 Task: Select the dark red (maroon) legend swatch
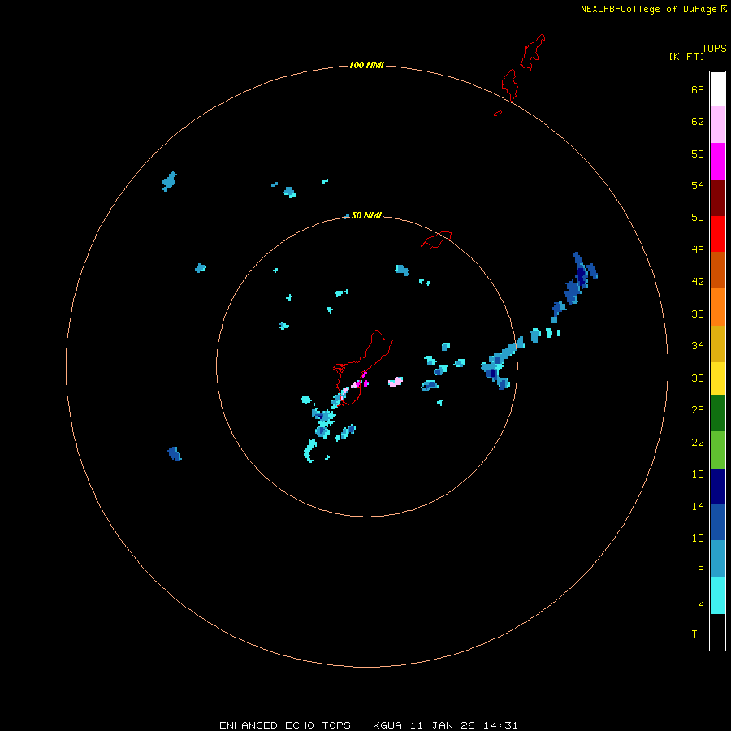tap(717, 198)
